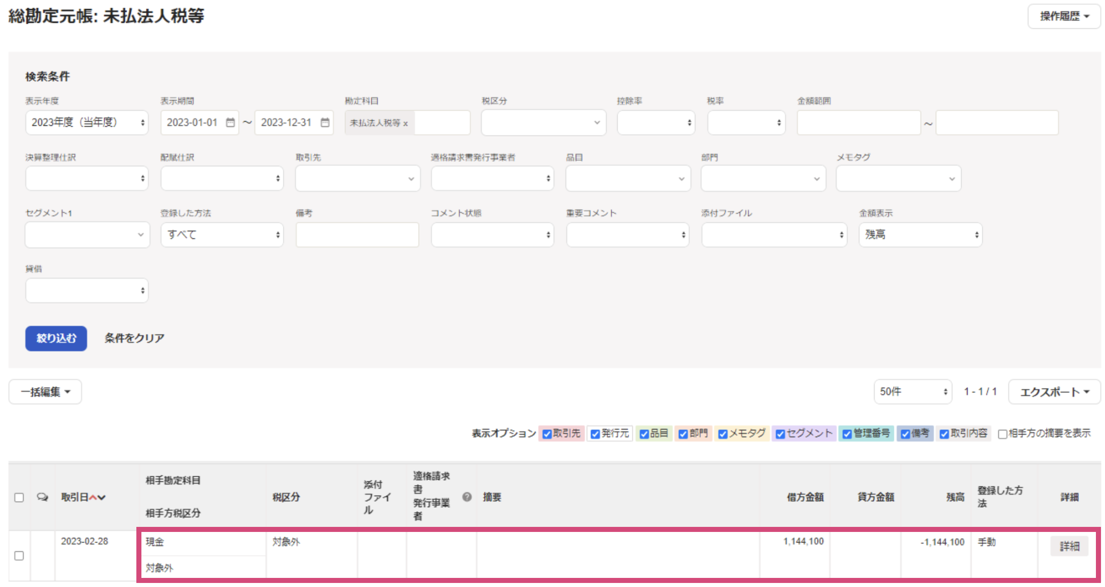The width and height of the screenshot is (1105, 587).
Task: Open セグメント1 filter dropdown
Action: point(87,234)
